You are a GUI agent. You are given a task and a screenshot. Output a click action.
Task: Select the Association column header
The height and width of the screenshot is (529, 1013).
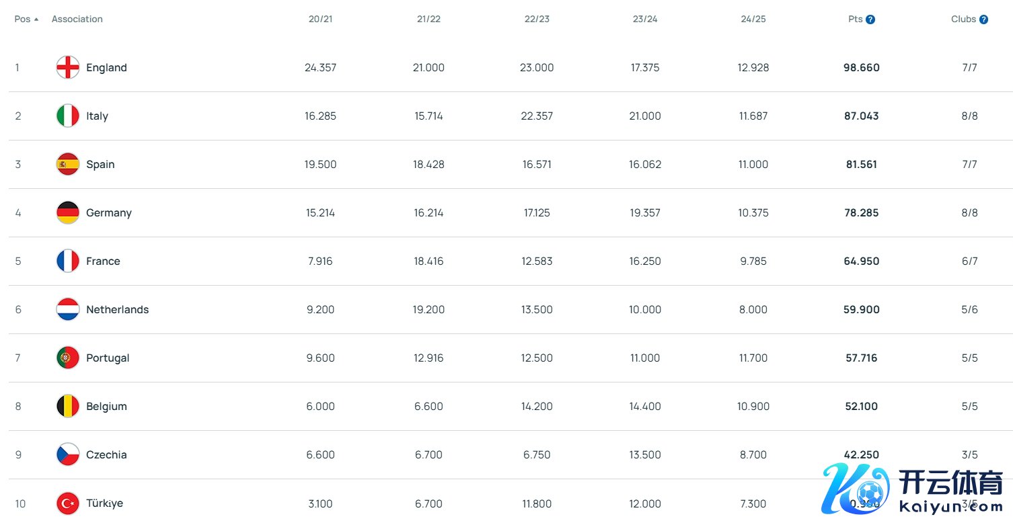tap(77, 19)
